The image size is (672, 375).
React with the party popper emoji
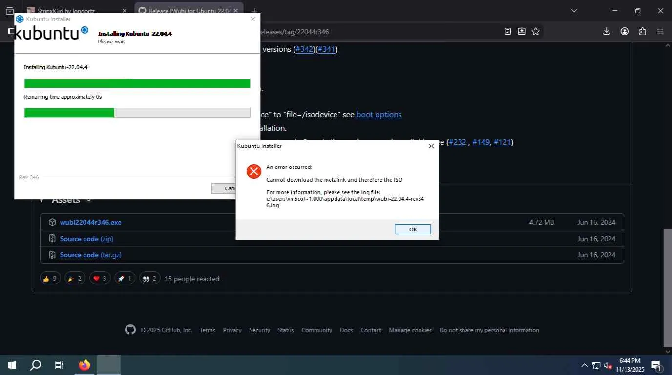[75, 279]
